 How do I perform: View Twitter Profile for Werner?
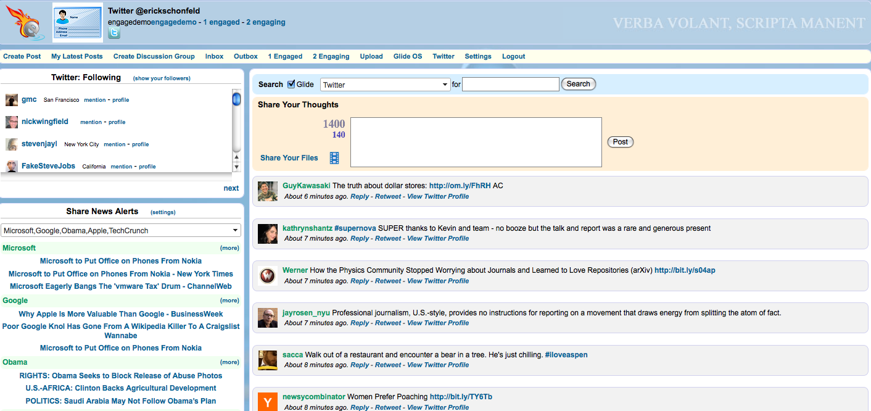click(438, 281)
